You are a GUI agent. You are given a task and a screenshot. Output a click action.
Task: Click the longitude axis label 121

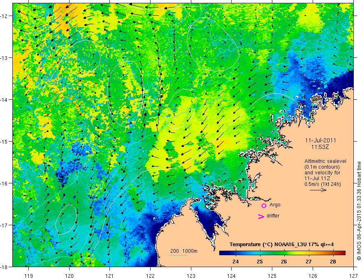[109, 276]
